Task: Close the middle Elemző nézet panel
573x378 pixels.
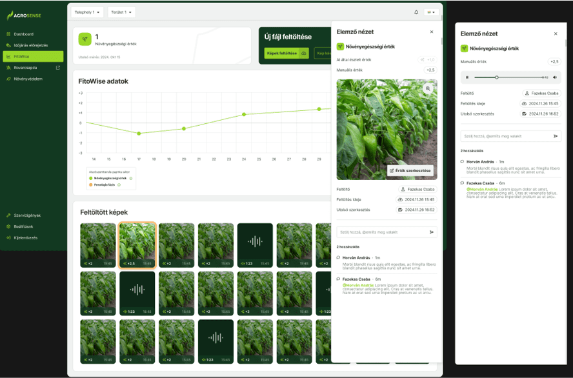Action: 432,32
